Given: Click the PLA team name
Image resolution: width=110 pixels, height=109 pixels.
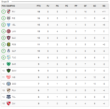Looking at the screenshot, I should pyautogui.click(x=14, y=90).
